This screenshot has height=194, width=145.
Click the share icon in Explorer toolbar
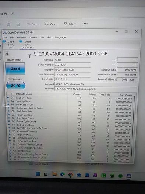click(8, 24)
